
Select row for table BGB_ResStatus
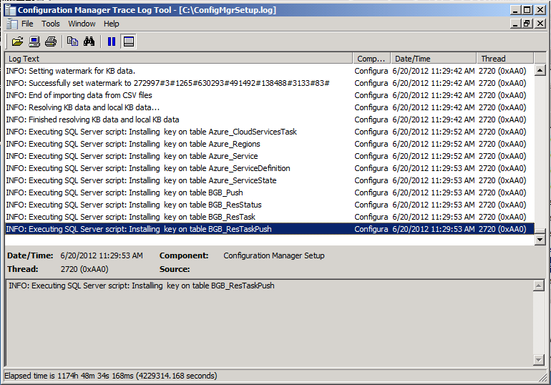pyautogui.click(x=270, y=205)
